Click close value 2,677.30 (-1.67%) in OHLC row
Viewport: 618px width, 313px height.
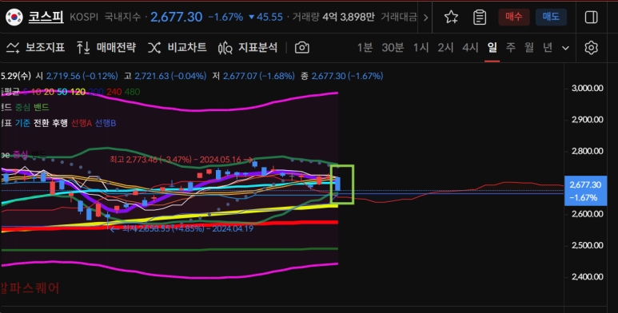347,76
